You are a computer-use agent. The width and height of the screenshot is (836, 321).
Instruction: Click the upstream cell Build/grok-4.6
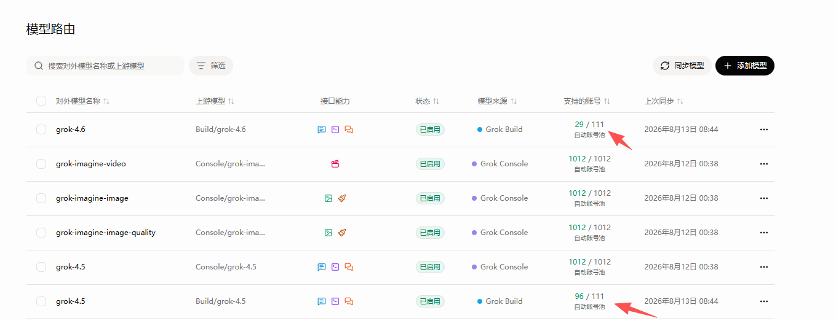click(x=221, y=130)
